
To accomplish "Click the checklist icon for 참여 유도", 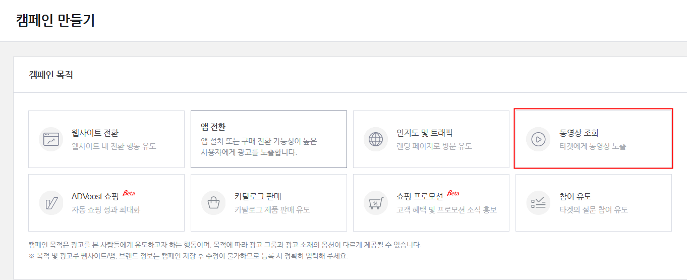I will [x=538, y=203].
